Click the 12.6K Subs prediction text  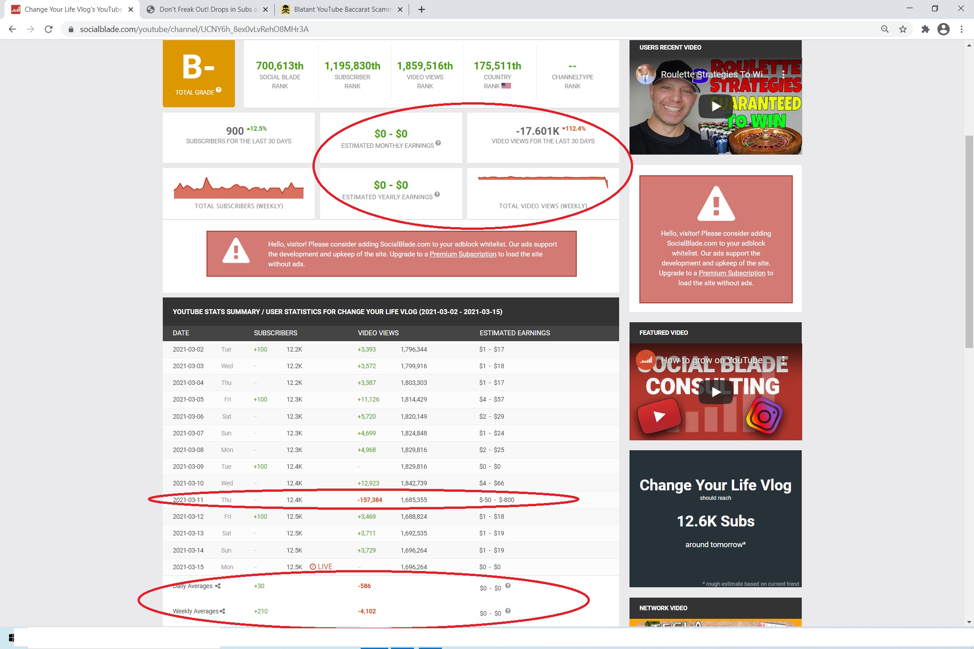[716, 521]
